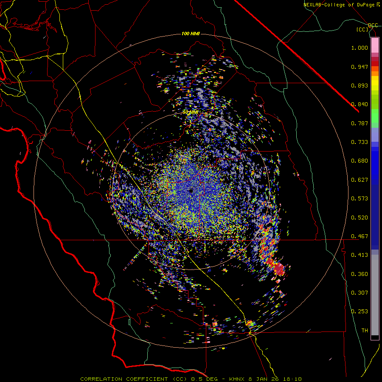
Task: Select the 0.947 legend value
Action: point(360,67)
